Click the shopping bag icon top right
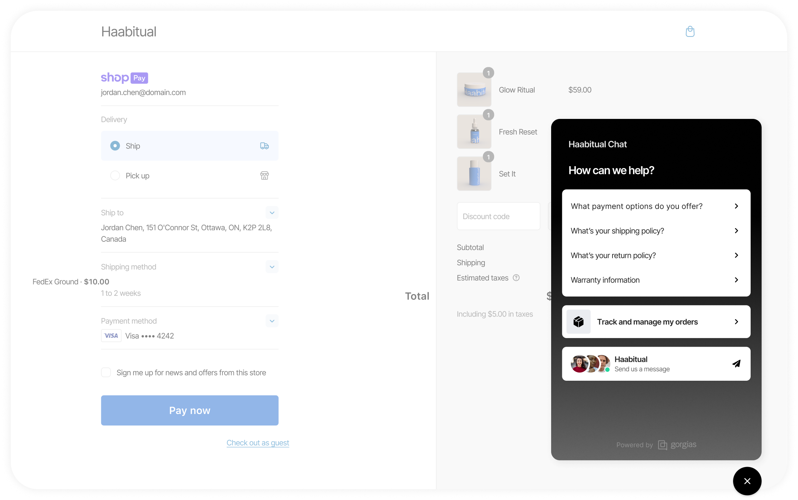 690,31
